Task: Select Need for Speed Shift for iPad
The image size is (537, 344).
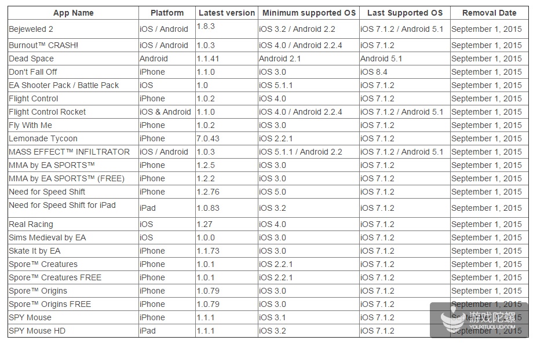Action: 62,205
